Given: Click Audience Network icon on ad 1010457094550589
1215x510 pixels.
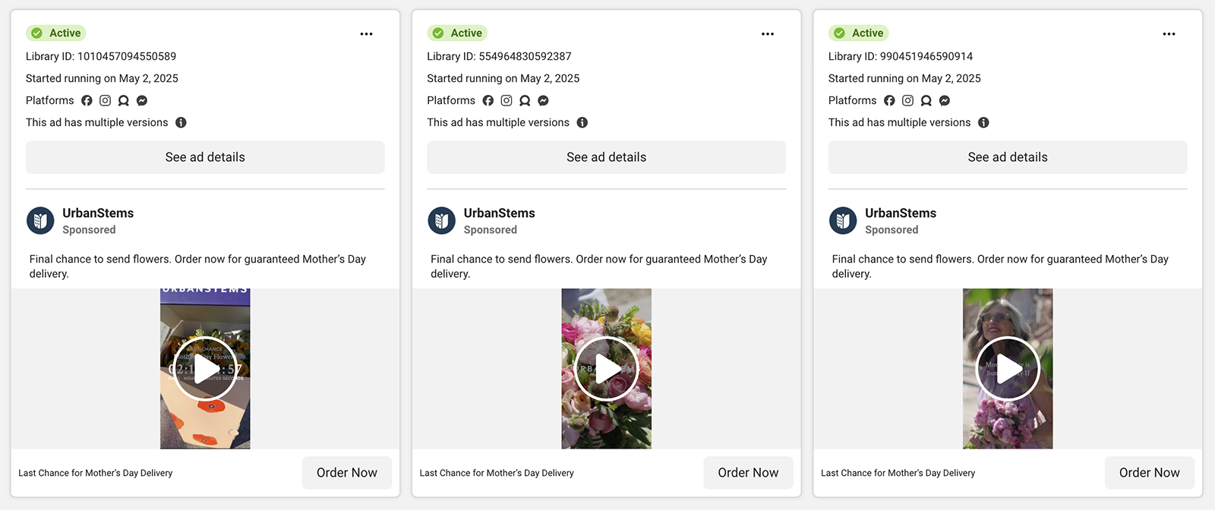Looking at the screenshot, I should tap(124, 100).
